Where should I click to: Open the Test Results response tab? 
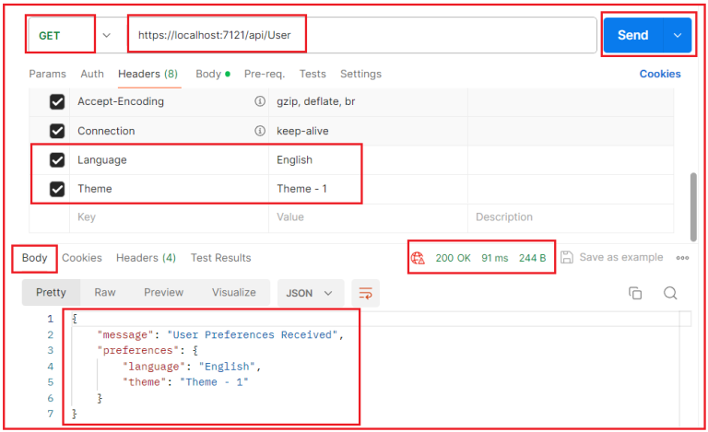220,258
